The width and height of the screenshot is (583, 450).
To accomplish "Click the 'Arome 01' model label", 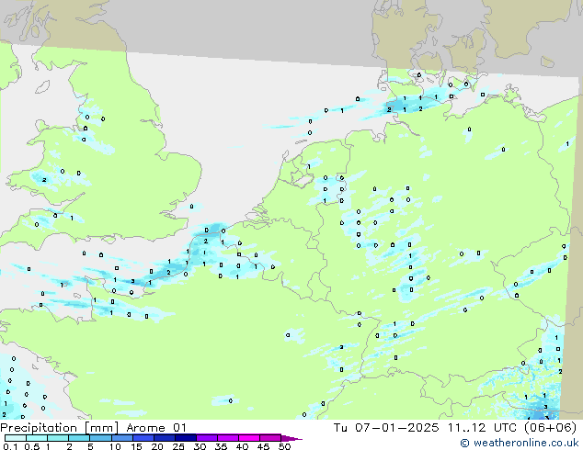I will click(x=155, y=428).
